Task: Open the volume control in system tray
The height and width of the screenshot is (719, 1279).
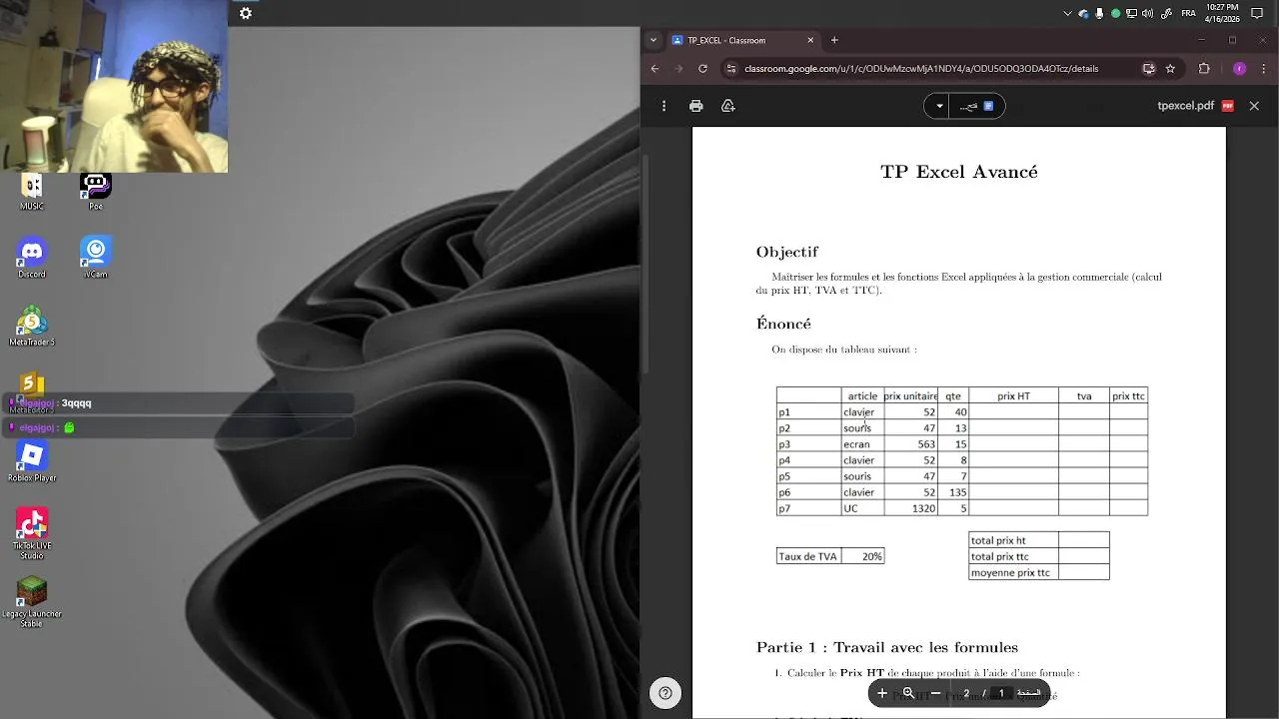Action: coord(1146,13)
